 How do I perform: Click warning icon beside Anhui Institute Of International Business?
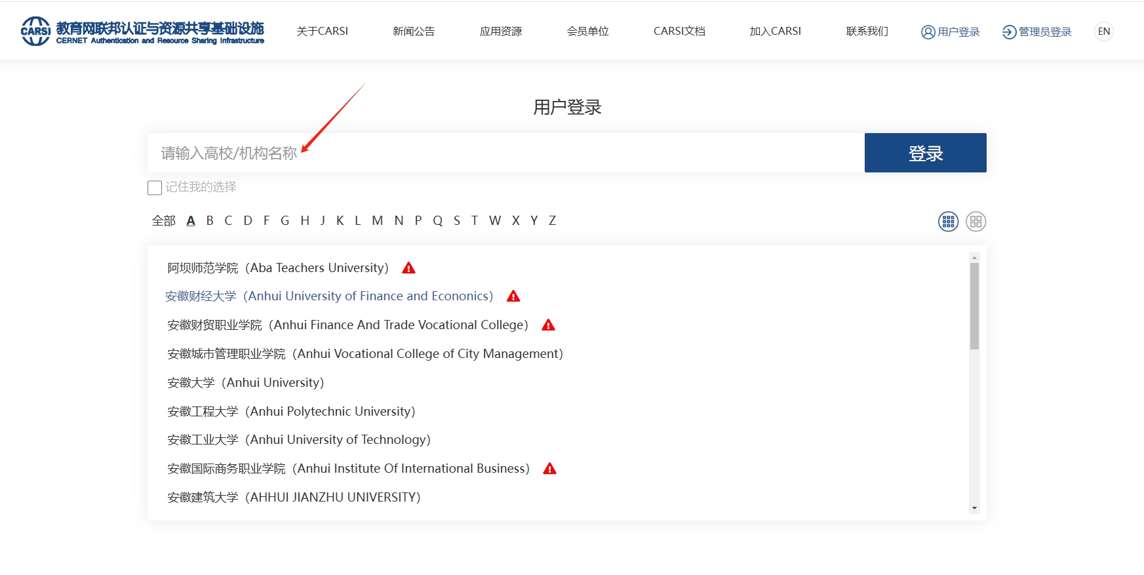click(550, 468)
